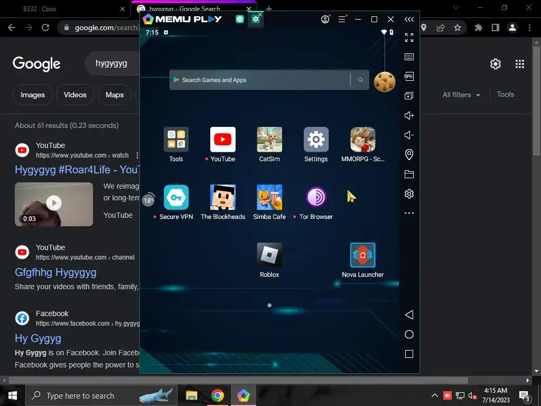Click the Type here to search box
Image resolution: width=541 pixels, height=406 pixels.
click(101, 395)
